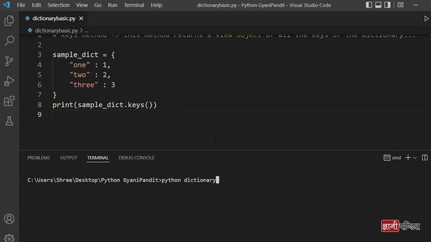Open Customize Layout options
Screen dimensions: 431x242
[x=401, y=5]
